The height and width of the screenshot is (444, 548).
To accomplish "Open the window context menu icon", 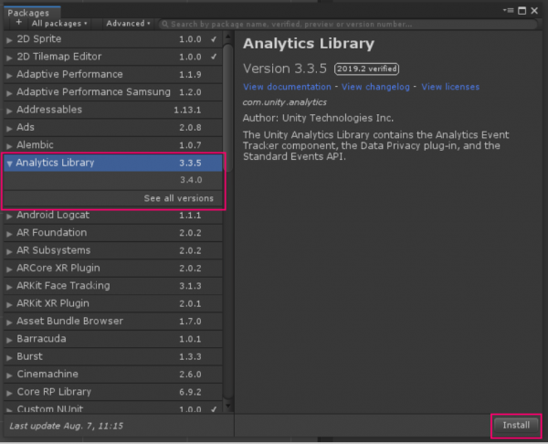I will point(508,11).
